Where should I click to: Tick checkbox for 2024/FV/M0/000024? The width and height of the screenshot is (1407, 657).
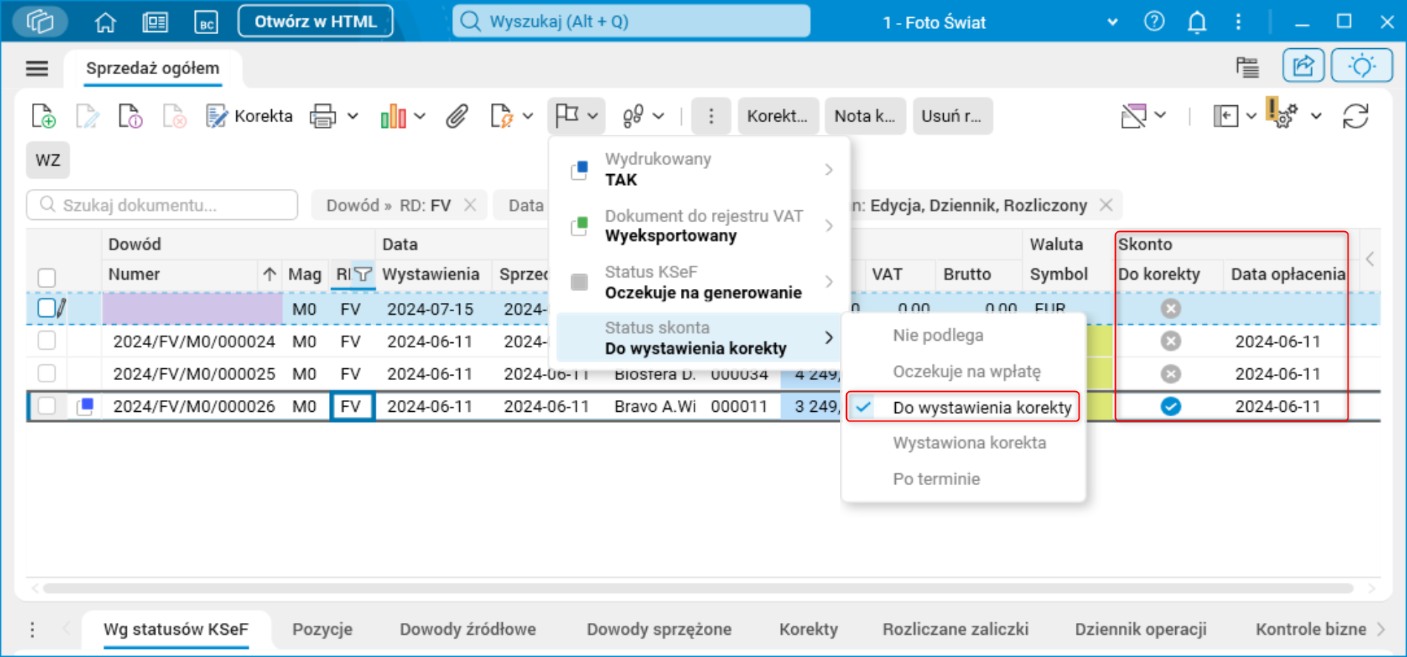tap(47, 341)
